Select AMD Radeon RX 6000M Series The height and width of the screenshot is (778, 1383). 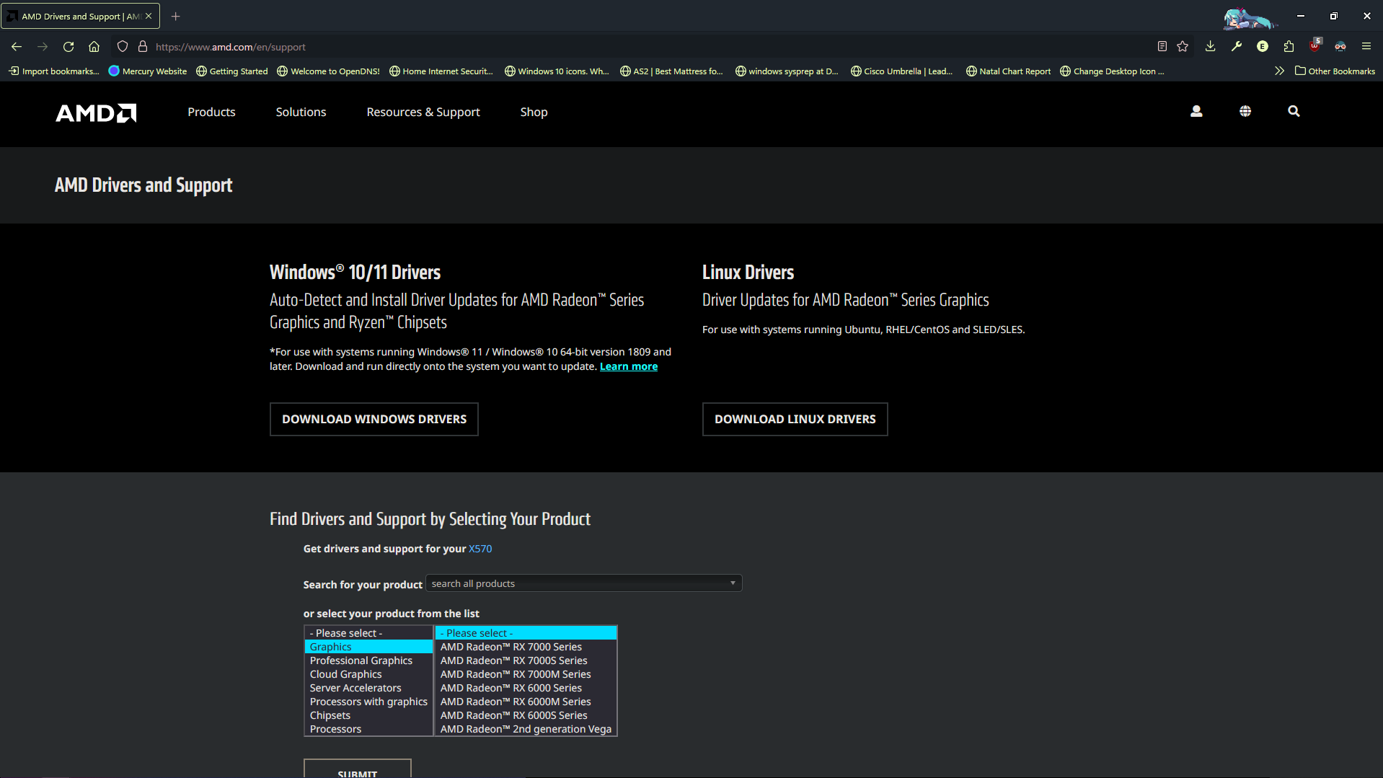click(526, 702)
